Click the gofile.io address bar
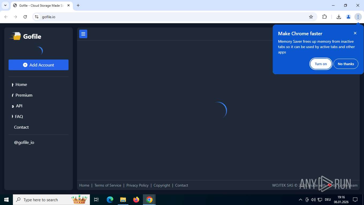Screen dimensions: 364x205 tap(174, 17)
